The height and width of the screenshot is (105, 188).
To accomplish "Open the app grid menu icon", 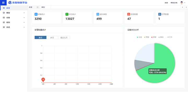I will click(x=3, y=2).
